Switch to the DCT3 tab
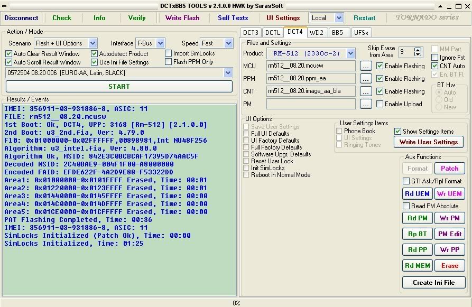 pyautogui.click(x=251, y=33)
